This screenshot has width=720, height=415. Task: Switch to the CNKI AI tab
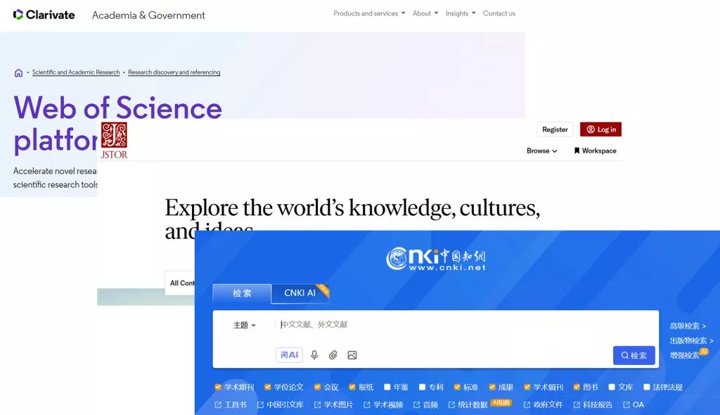tap(300, 293)
